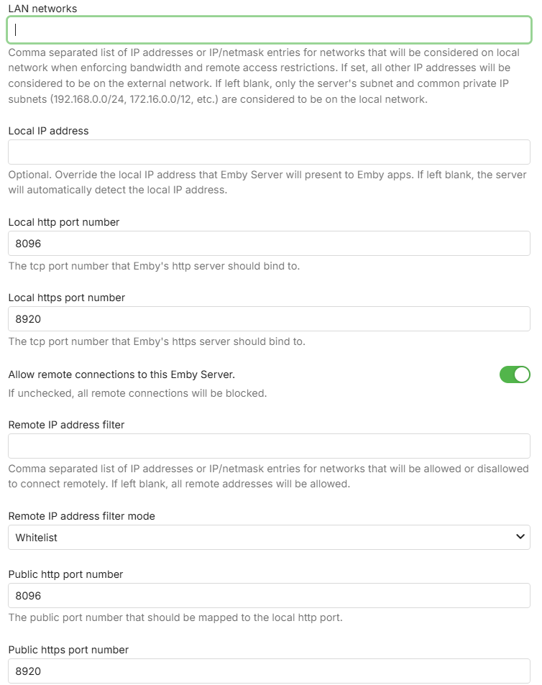Click the "Public http port number" label
The height and width of the screenshot is (685, 542).
click(65, 574)
